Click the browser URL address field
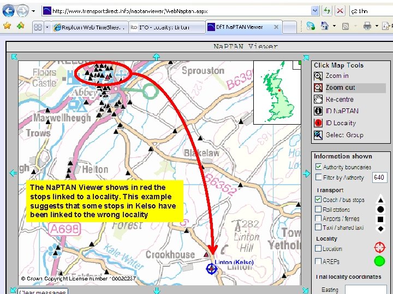Screen dimensions: 393x294 click(177, 11)
